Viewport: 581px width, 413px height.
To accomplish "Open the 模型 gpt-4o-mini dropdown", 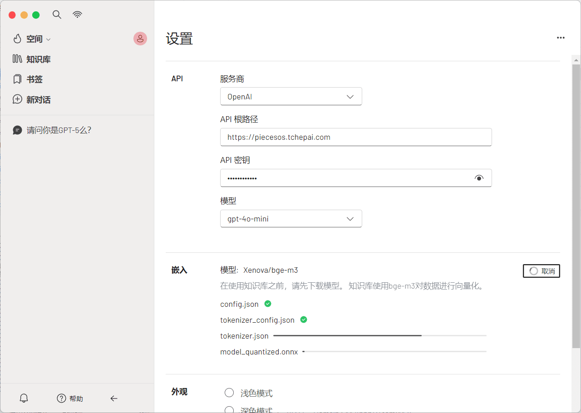I will 291,218.
